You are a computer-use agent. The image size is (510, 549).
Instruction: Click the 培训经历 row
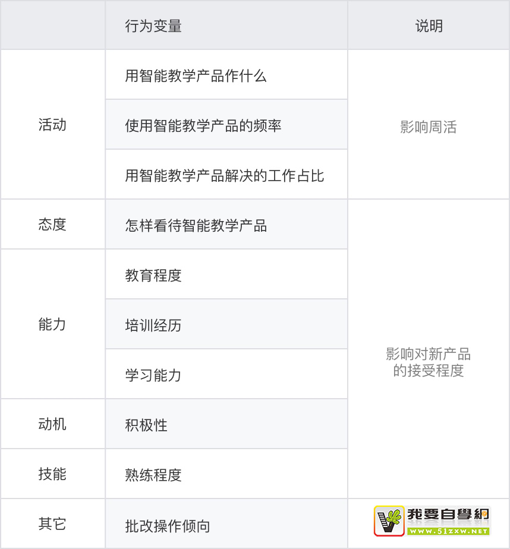(x=153, y=326)
